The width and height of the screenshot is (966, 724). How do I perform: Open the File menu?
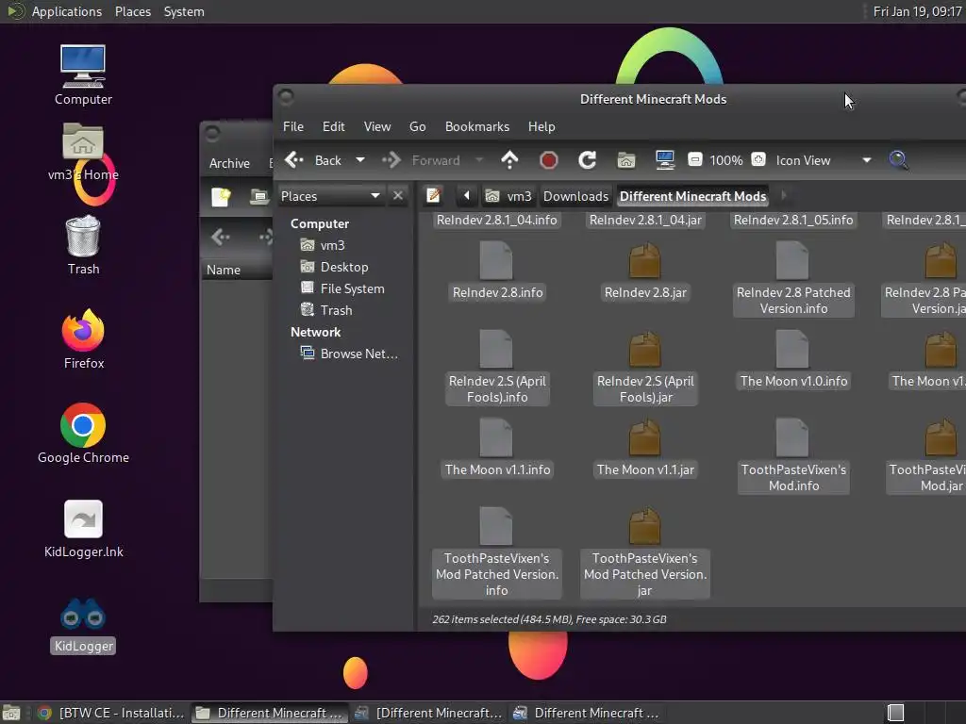293,127
